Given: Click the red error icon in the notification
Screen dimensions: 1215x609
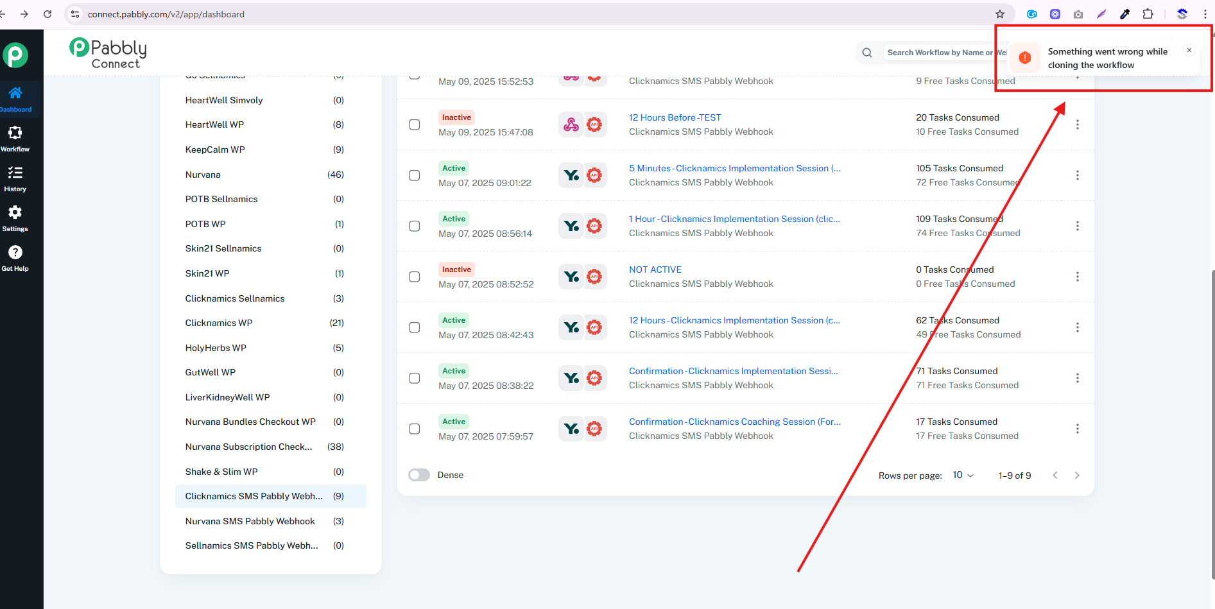Looking at the screenshot, I should click(1025, 58).
